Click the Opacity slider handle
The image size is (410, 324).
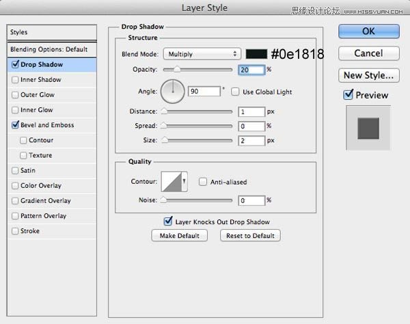(177, 69)
